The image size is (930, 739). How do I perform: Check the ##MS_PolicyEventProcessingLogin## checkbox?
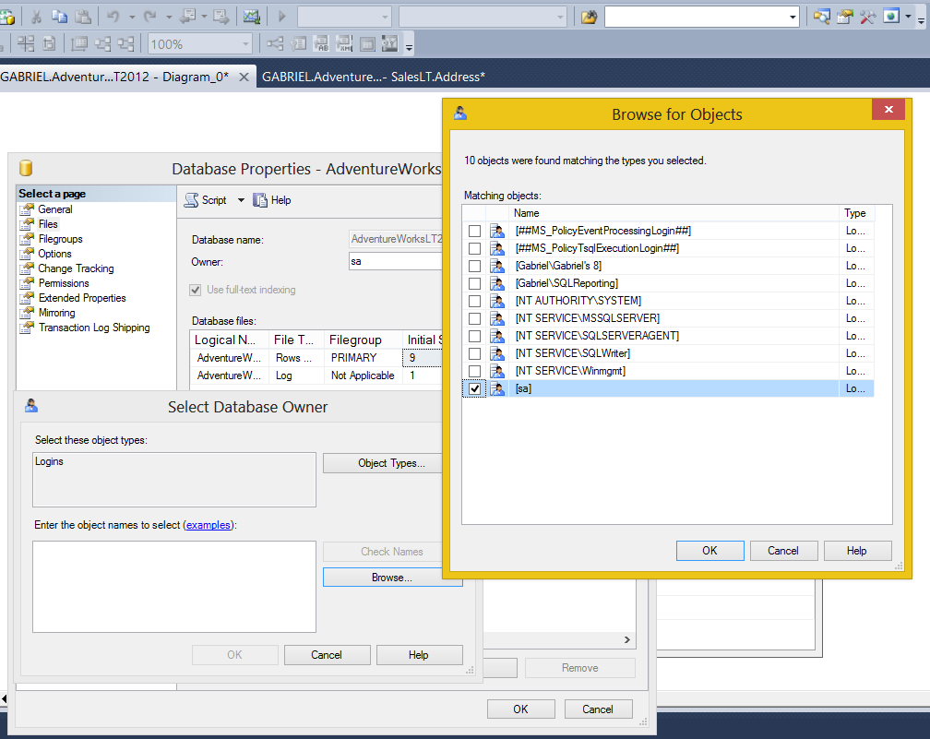tap(474, 231)
